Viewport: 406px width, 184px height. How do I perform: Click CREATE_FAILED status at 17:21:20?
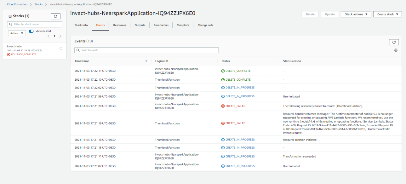pos(233,106)
